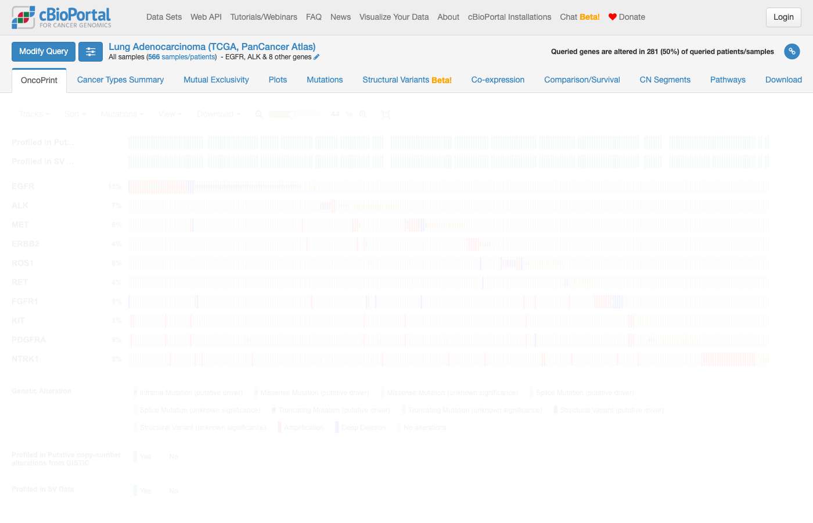Click the pencil icon to edit genes
Screen dimensions: 813x523
click(316, 57)
